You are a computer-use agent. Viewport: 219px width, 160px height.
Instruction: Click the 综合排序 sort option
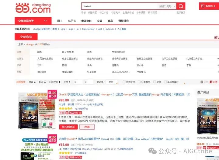point(21,82)
